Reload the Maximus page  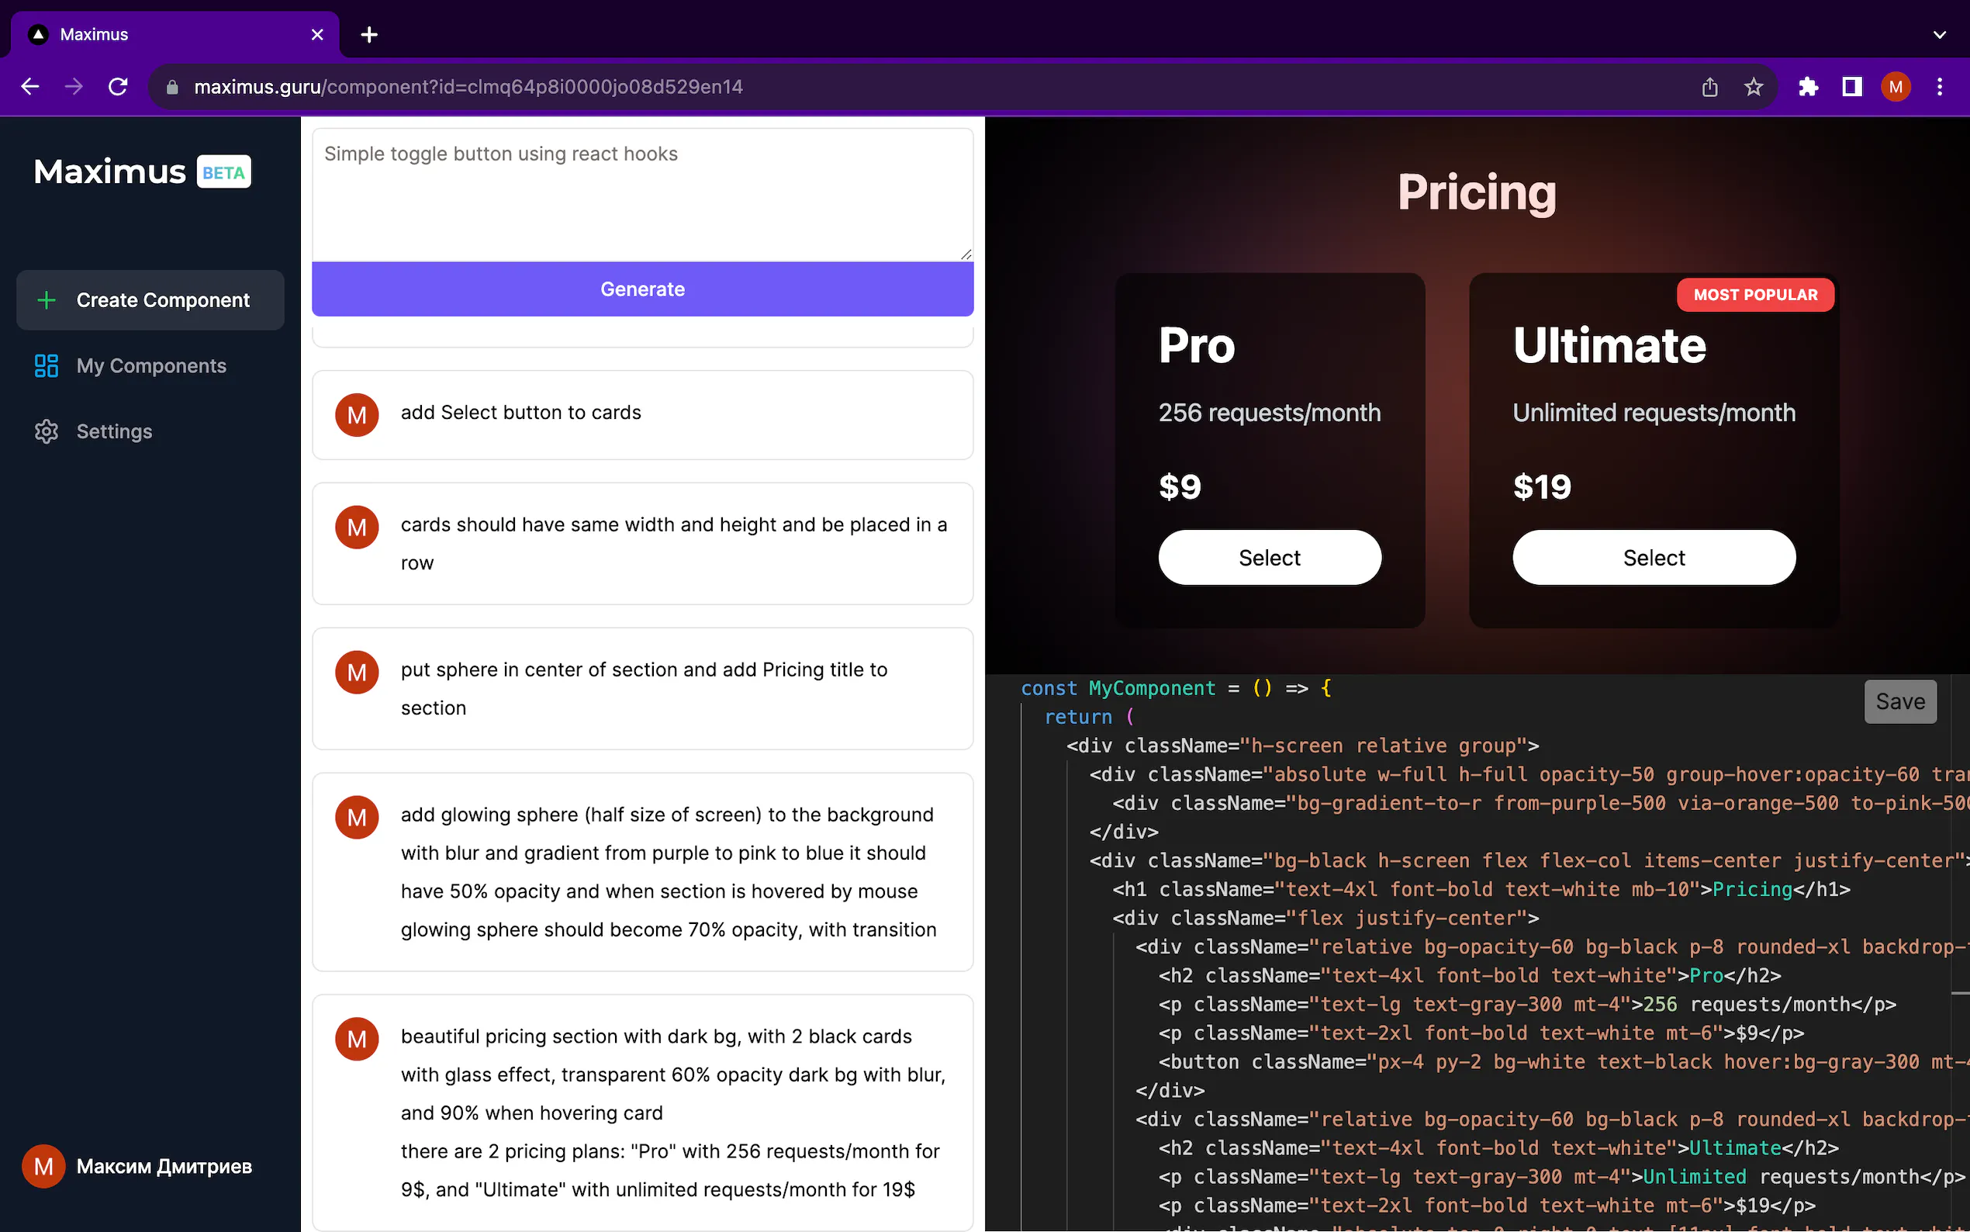tap(118, 86)
